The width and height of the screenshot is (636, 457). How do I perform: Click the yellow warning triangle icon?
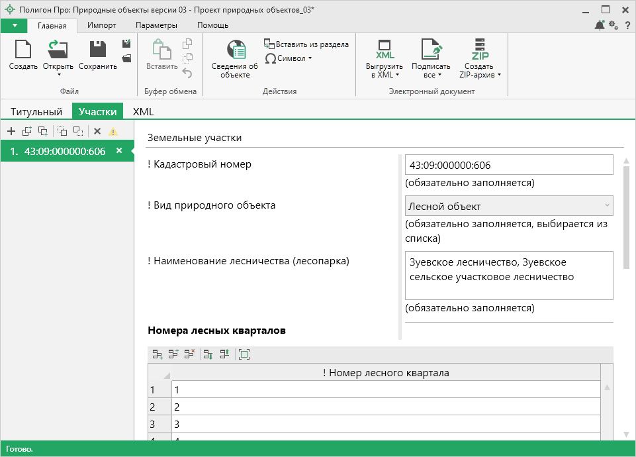coord(113,131)
